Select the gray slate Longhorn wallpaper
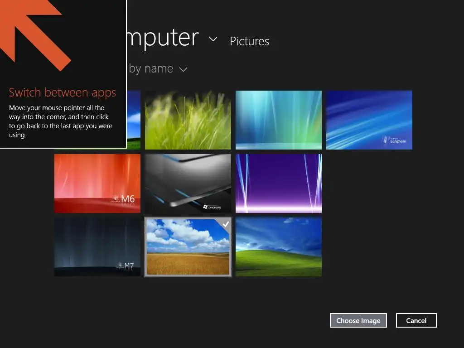This screenshot has width=464, height=348. (188, 184)
